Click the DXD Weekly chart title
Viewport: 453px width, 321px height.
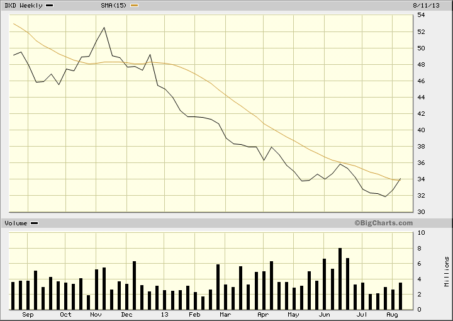(x=23, y=6)
